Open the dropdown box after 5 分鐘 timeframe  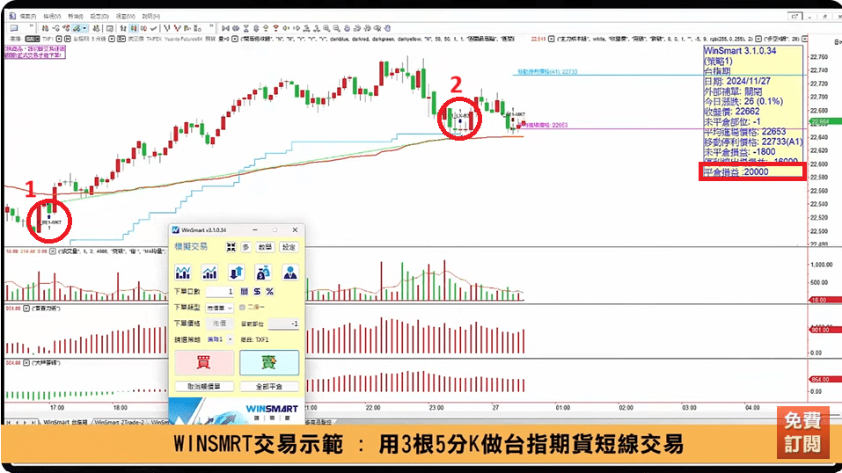click(112, 40)
